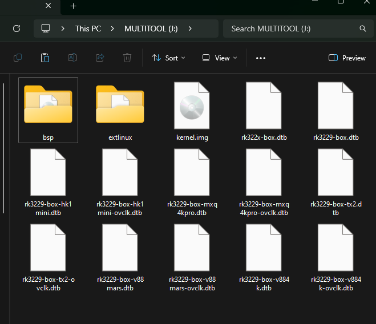Select rk3229-box-tx2-ovclk.dtb file

48,258
